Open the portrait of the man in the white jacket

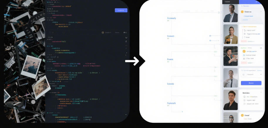point(230,78)
